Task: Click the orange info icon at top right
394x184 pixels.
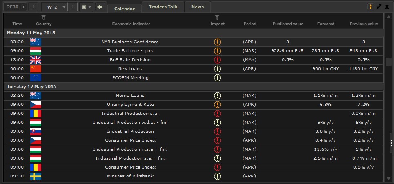Action: coord(370,7)
